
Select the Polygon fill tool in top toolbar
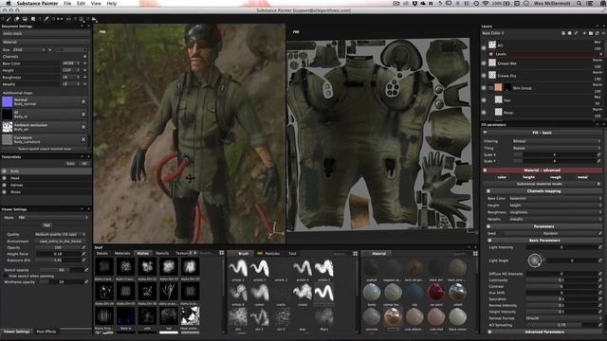[33, 19]
